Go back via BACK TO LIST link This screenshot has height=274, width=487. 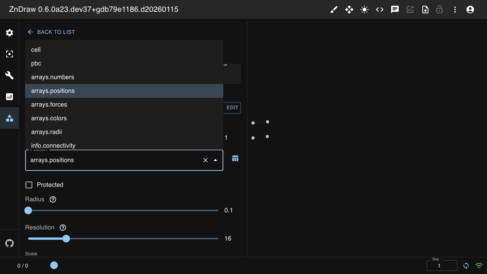51,32
